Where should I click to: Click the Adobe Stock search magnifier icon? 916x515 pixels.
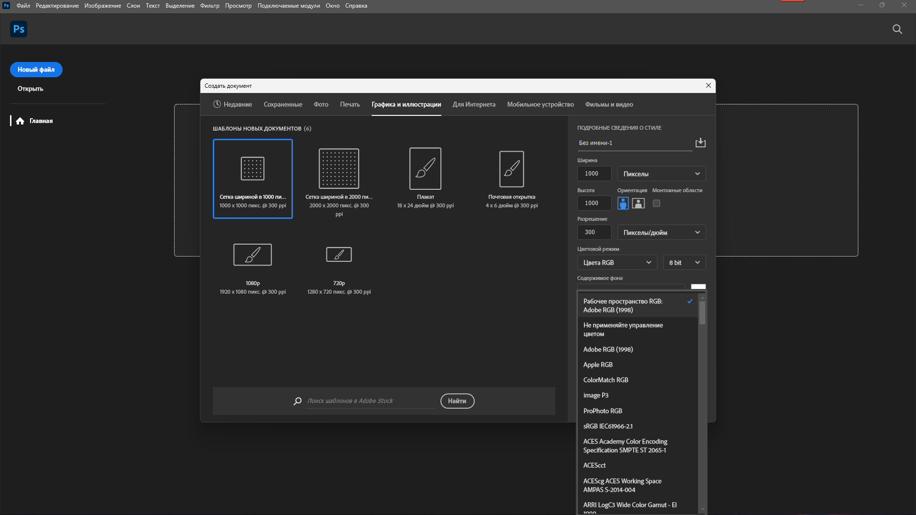point(298,401)
